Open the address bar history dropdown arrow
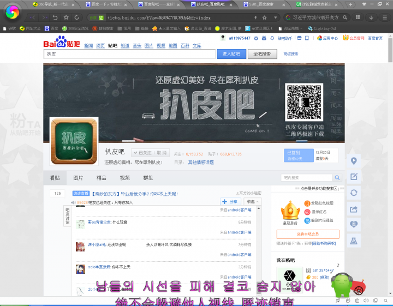 (x=276, y=17)
